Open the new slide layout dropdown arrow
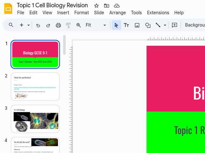Viewport: 205px width, 153px height. (29, 25)
